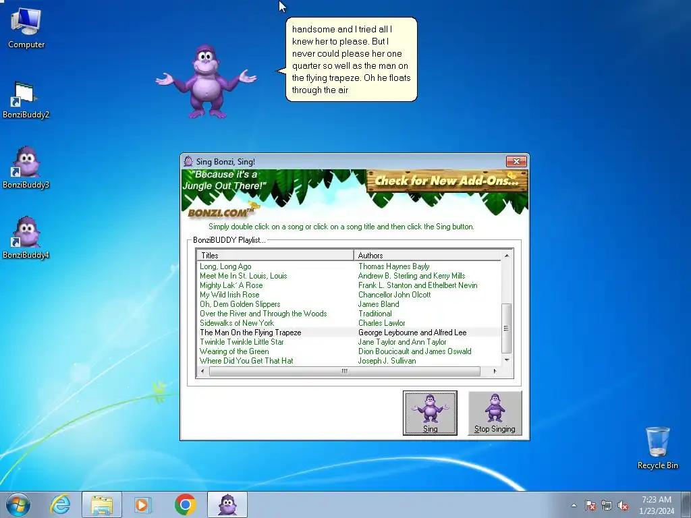
Task: Open Windows Media Player from taskbar
Action: pyautogui.click(x=142, y=505)
